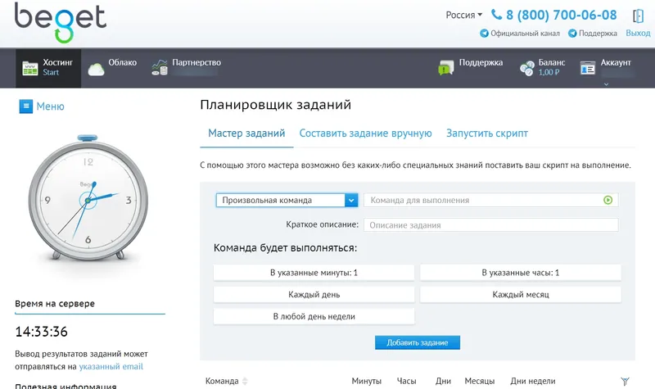
Task: Click the Месяцы column header
Action: [480, 381]
